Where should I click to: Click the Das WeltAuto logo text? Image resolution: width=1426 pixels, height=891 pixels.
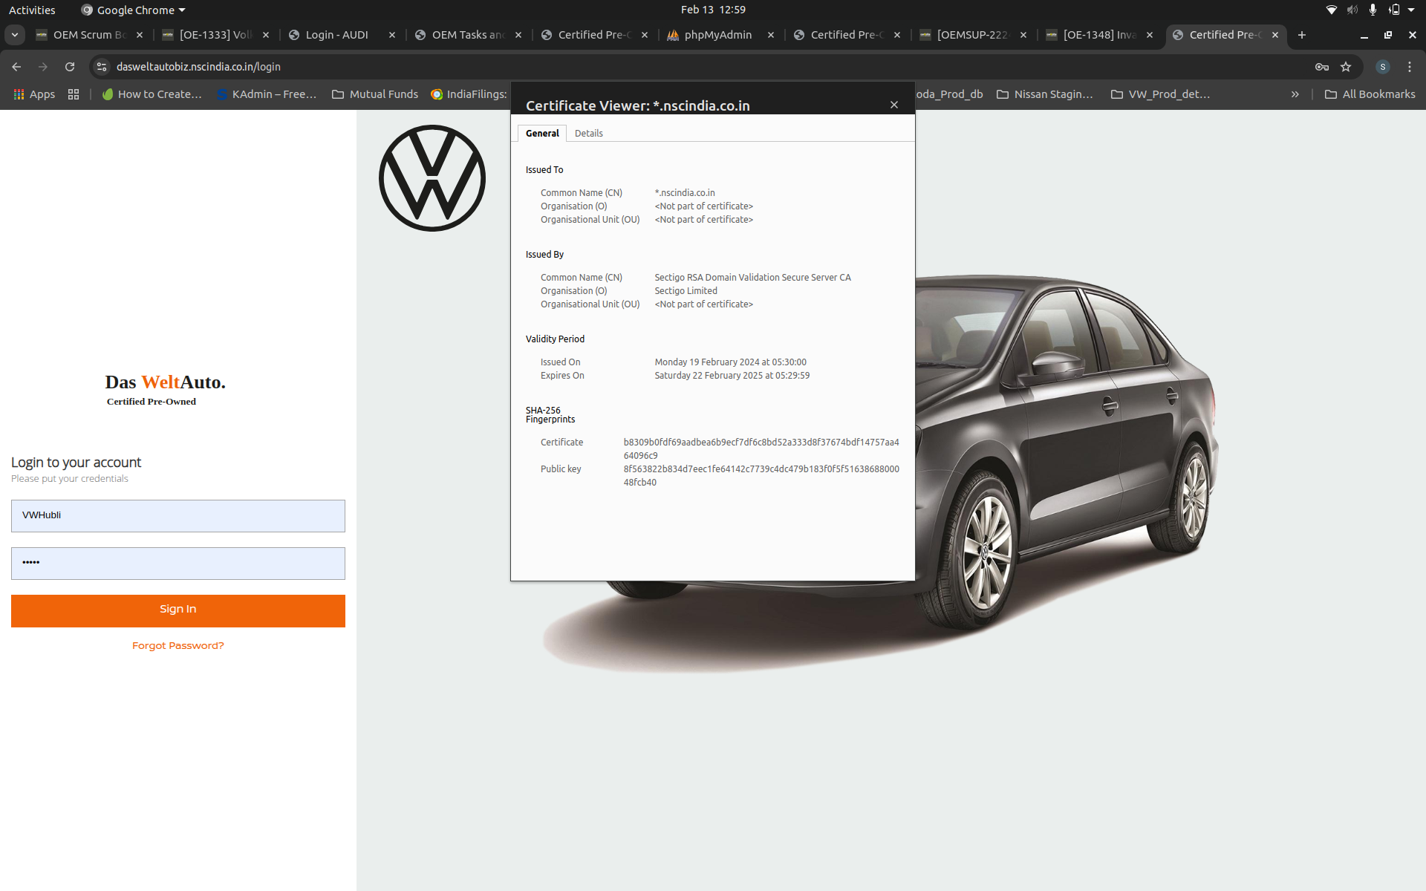coord(165,382)
